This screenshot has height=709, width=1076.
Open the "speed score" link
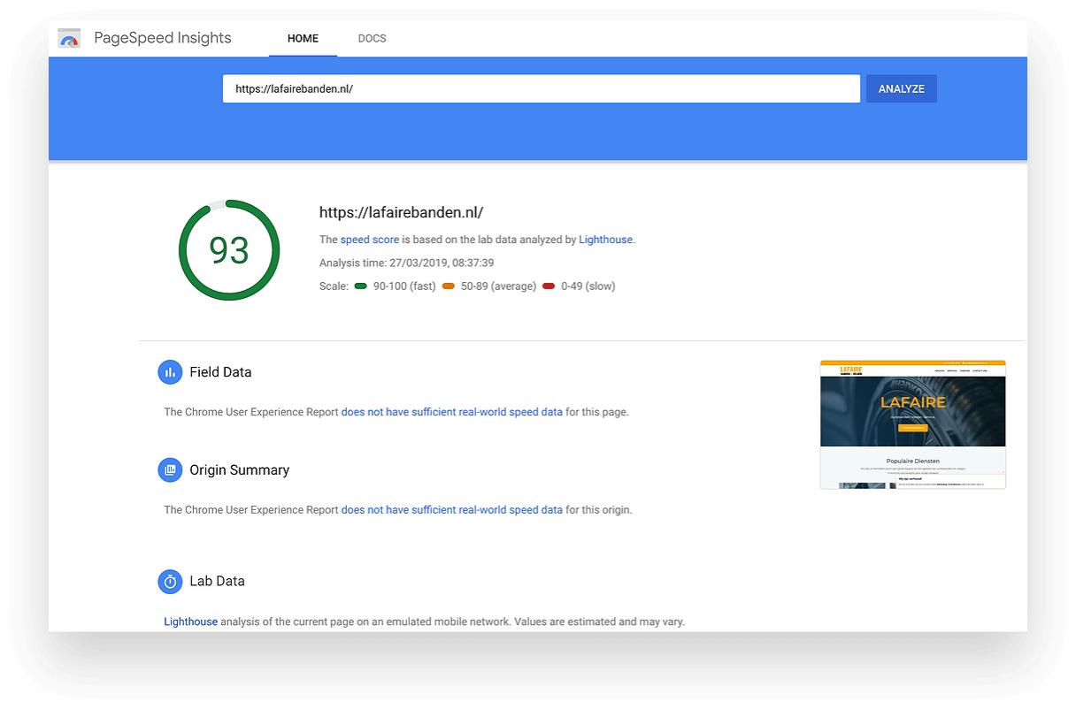tap(369, 240)
